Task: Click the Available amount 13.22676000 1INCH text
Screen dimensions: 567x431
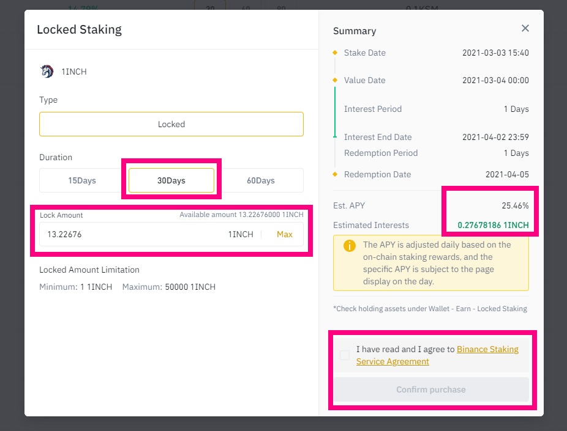Action: click(241, 215)
